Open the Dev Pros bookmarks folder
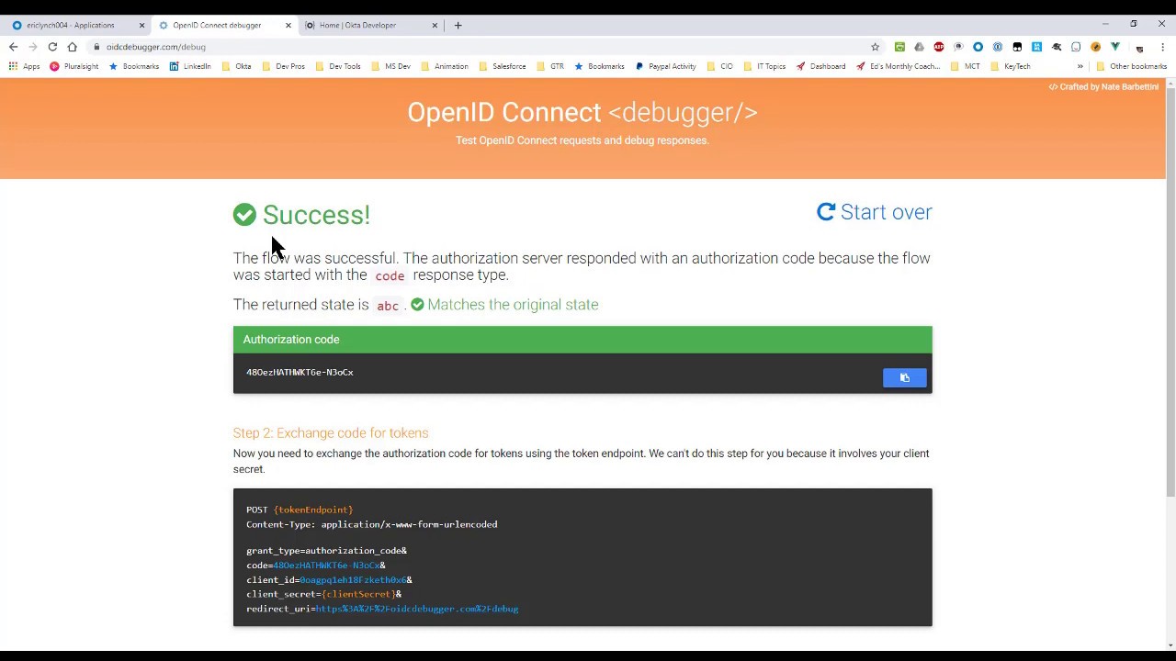This screenshot has width=1176, height=661. [283, 66]
